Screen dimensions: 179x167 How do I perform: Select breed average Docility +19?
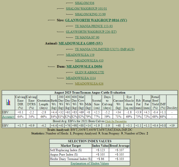(172, 126)
